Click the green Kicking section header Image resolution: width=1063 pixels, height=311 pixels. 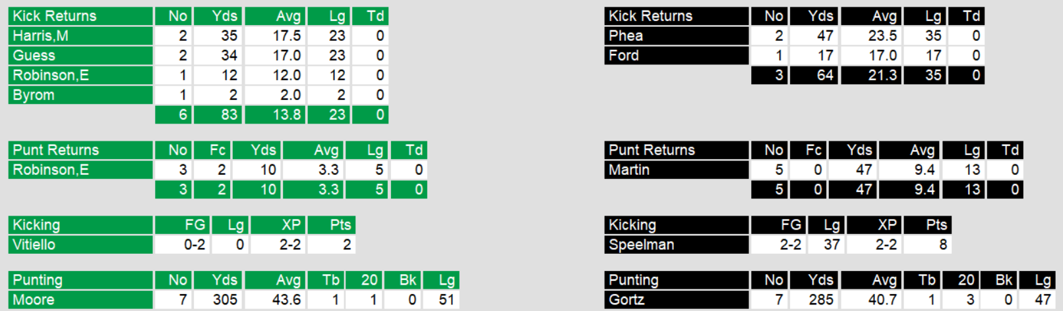click(80, 225)
